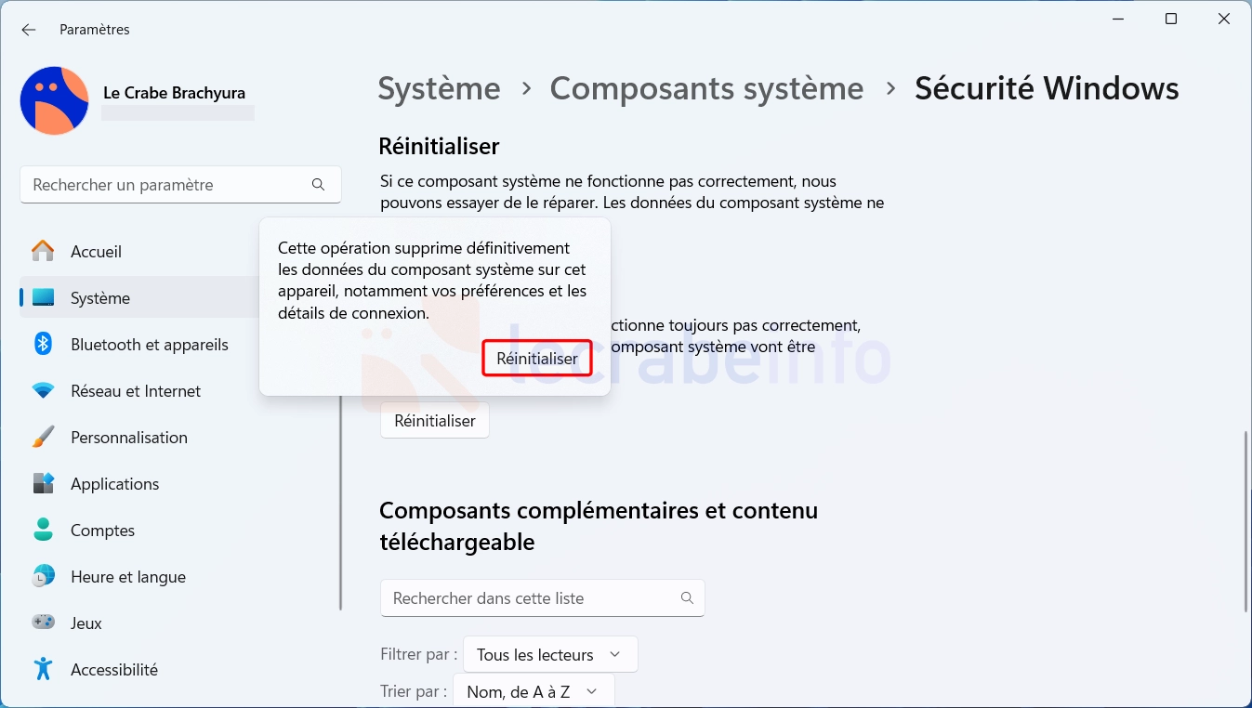
Task: Click the Réinitialiser button below the popup
Action: 435,421
